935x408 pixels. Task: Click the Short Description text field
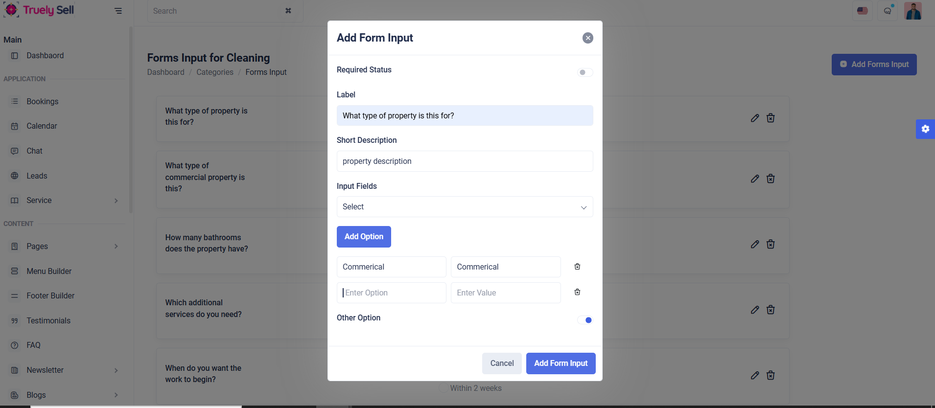coord(465,161)
